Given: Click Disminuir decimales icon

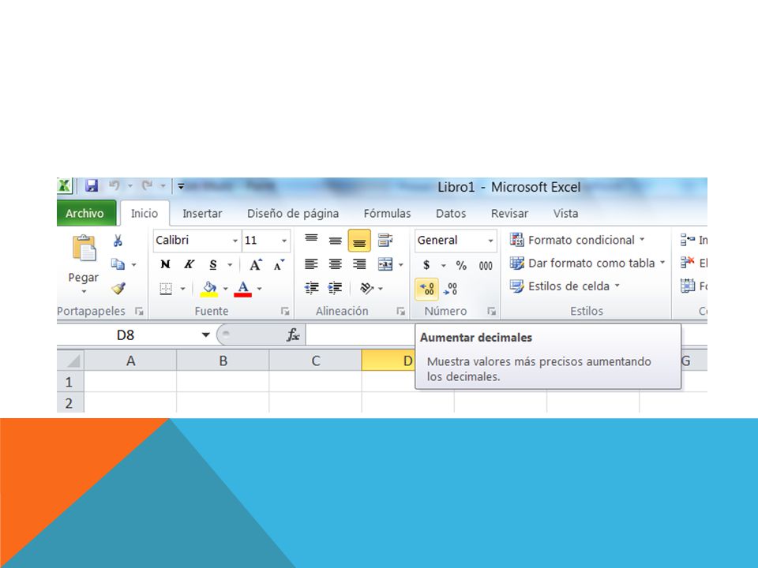Looking at the screenshot, I should 451,289.
